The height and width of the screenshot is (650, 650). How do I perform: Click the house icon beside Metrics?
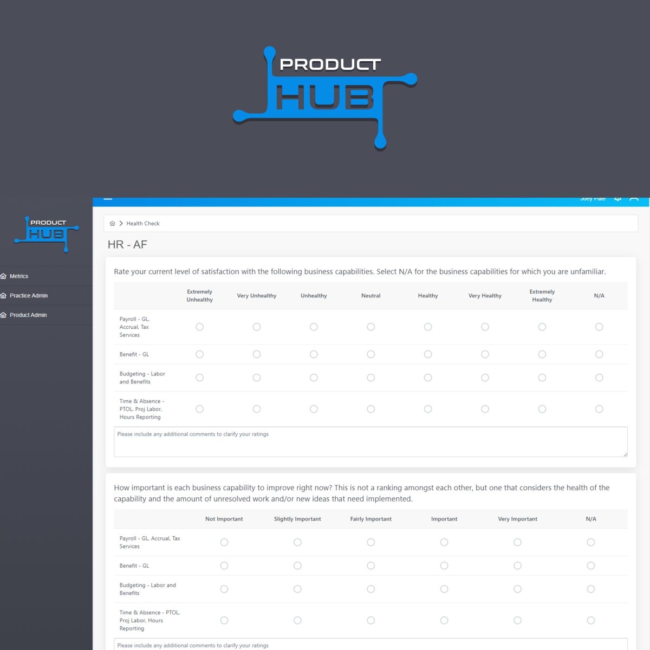point(4,276)
